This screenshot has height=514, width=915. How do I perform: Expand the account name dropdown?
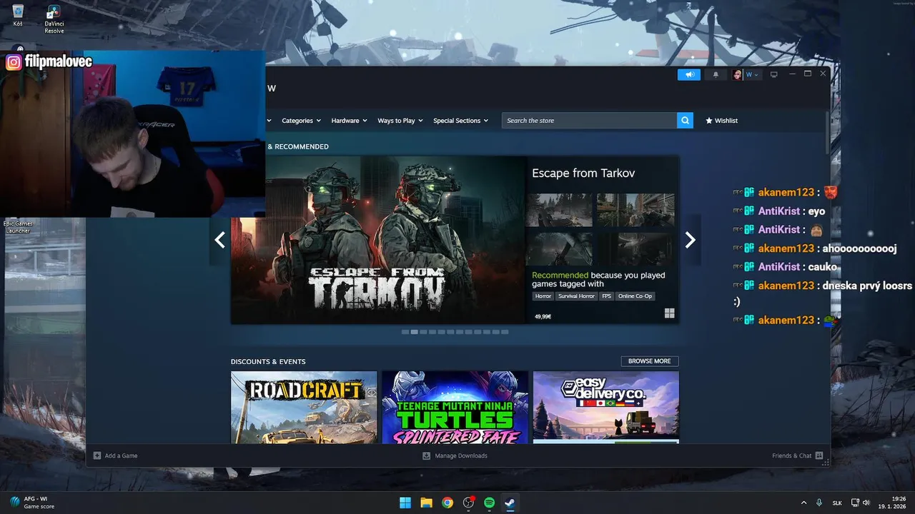click(753, 74)
